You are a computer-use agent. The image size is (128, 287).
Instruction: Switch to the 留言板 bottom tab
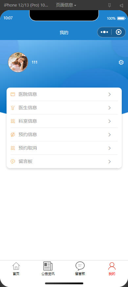(80, 269)
